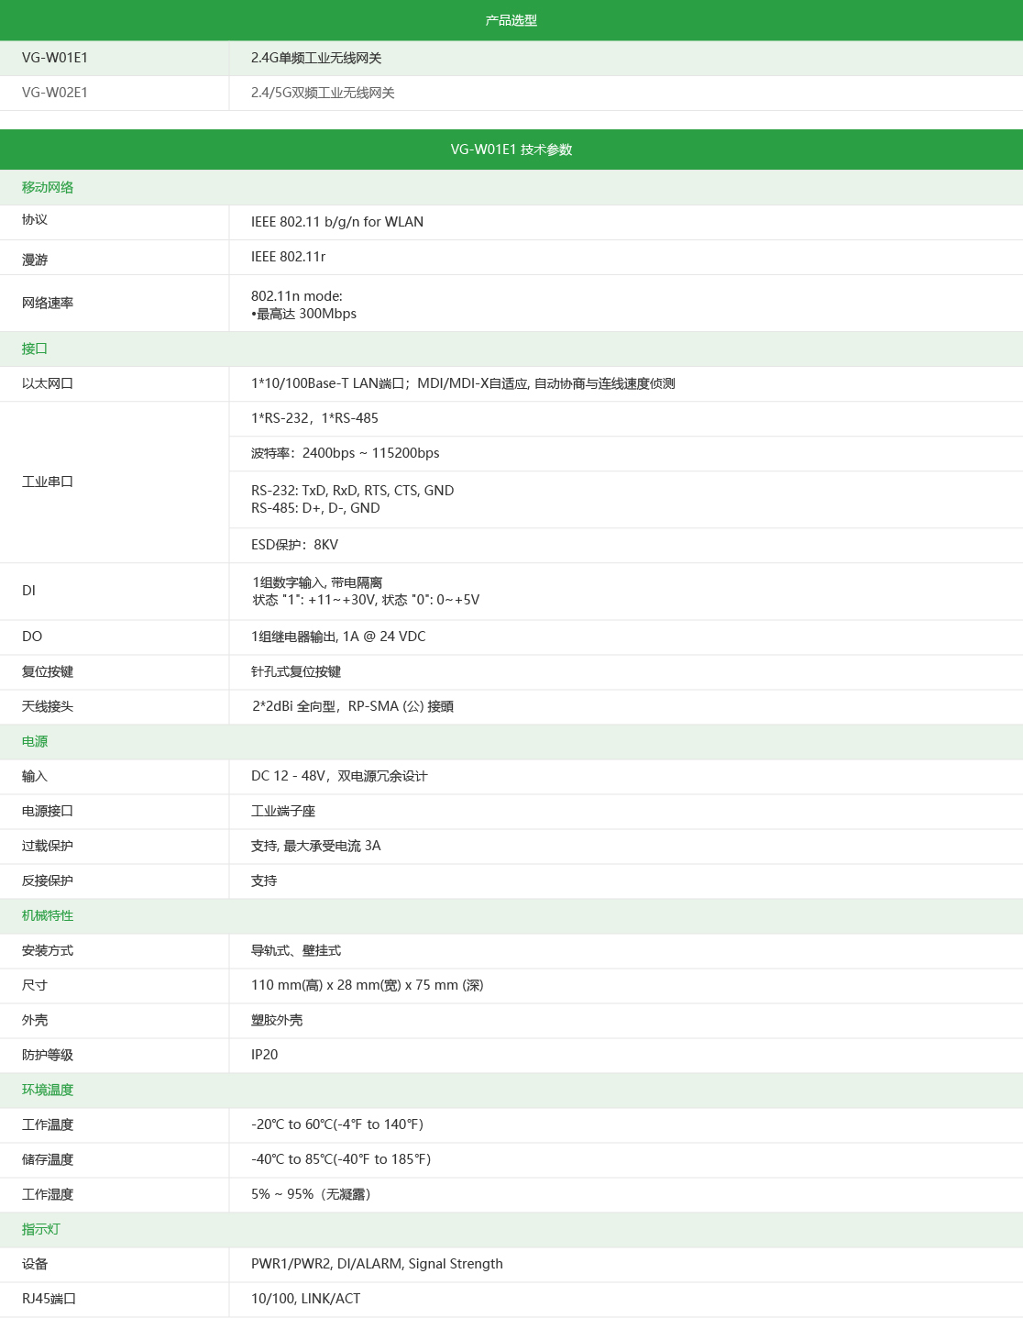The height and width of the screenshot is (1318, 1023).
Task: Click the '环境温度' section heading
Action: tap(48, 1090)
